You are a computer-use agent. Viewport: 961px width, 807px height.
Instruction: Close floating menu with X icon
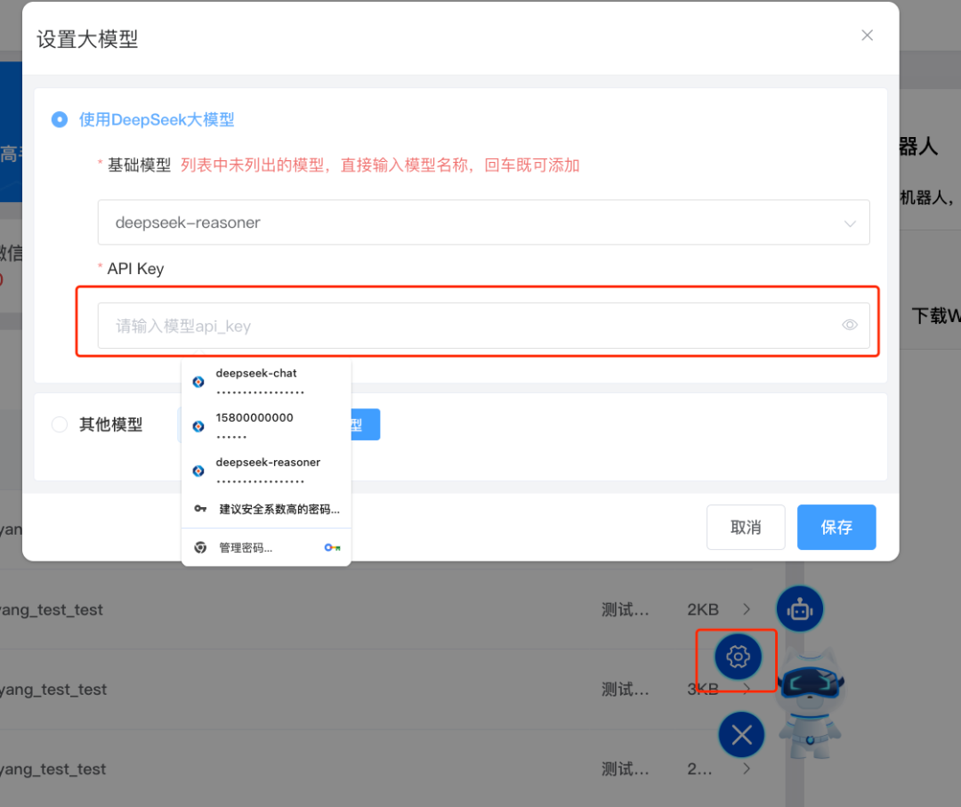(741, 735)
